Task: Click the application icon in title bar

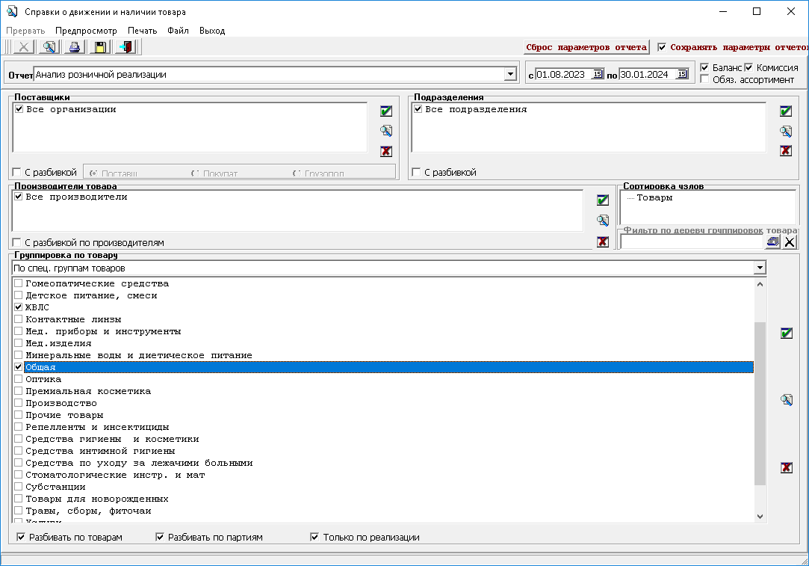Action: pos(11,11)
